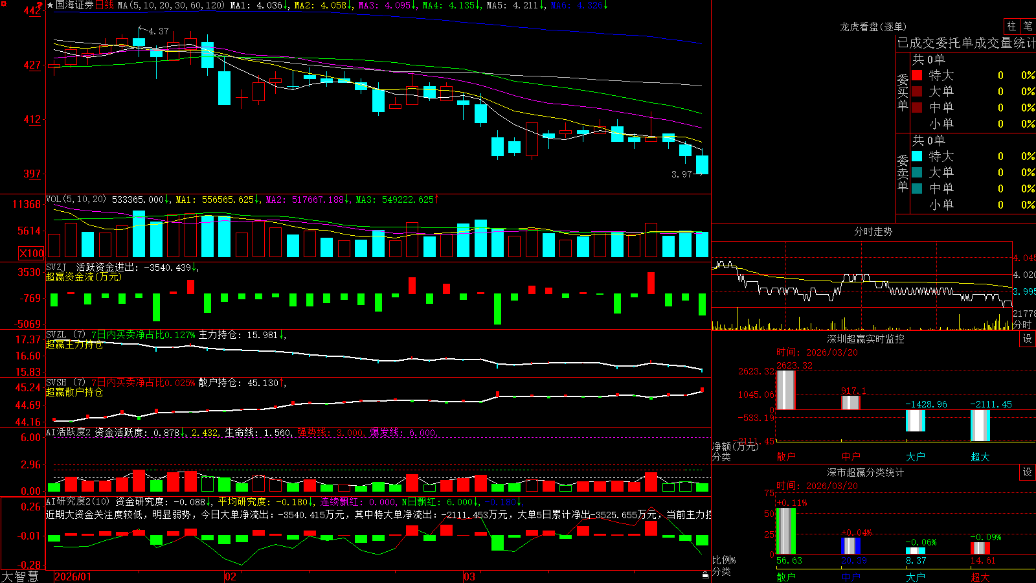
Task: Click 超赢资金流(万元) label
Action: 84,277
